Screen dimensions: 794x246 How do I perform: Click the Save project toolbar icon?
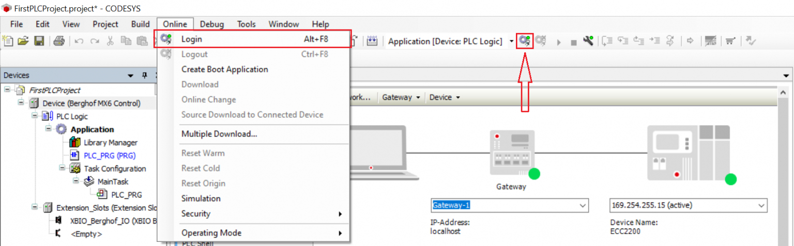click(x=39, y=41)
